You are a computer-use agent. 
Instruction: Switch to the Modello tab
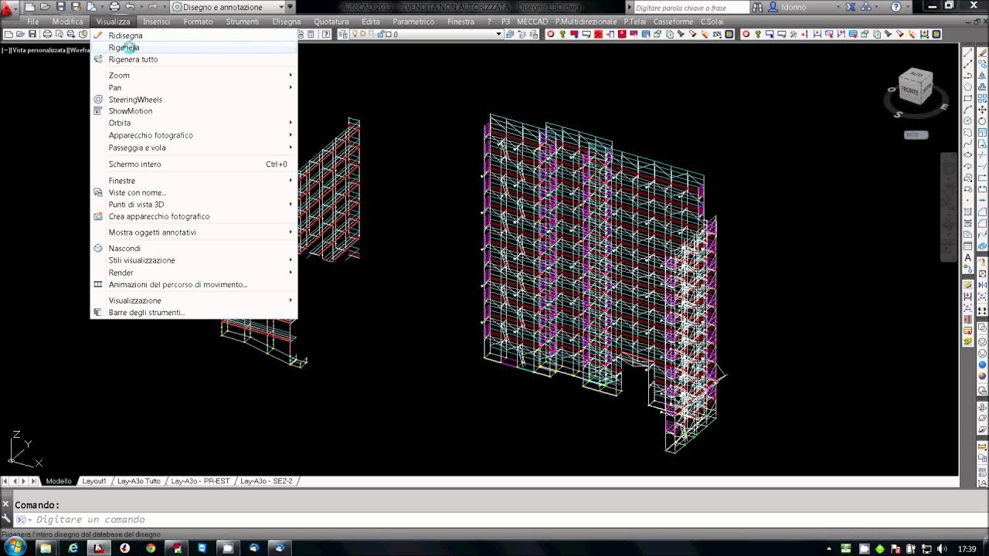coord(59,481)
